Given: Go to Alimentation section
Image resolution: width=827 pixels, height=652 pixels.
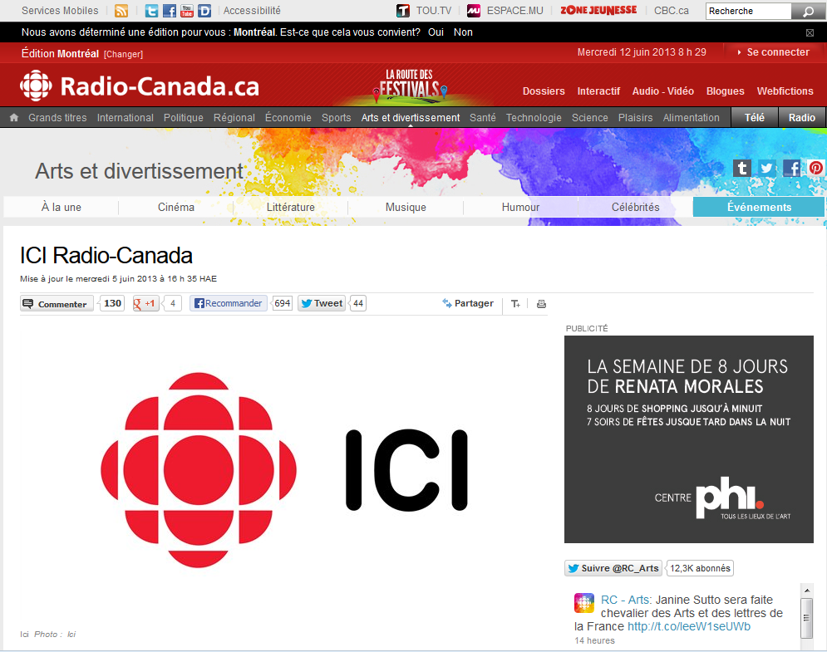Looking at the screenshot, I should tap(691, 118).
